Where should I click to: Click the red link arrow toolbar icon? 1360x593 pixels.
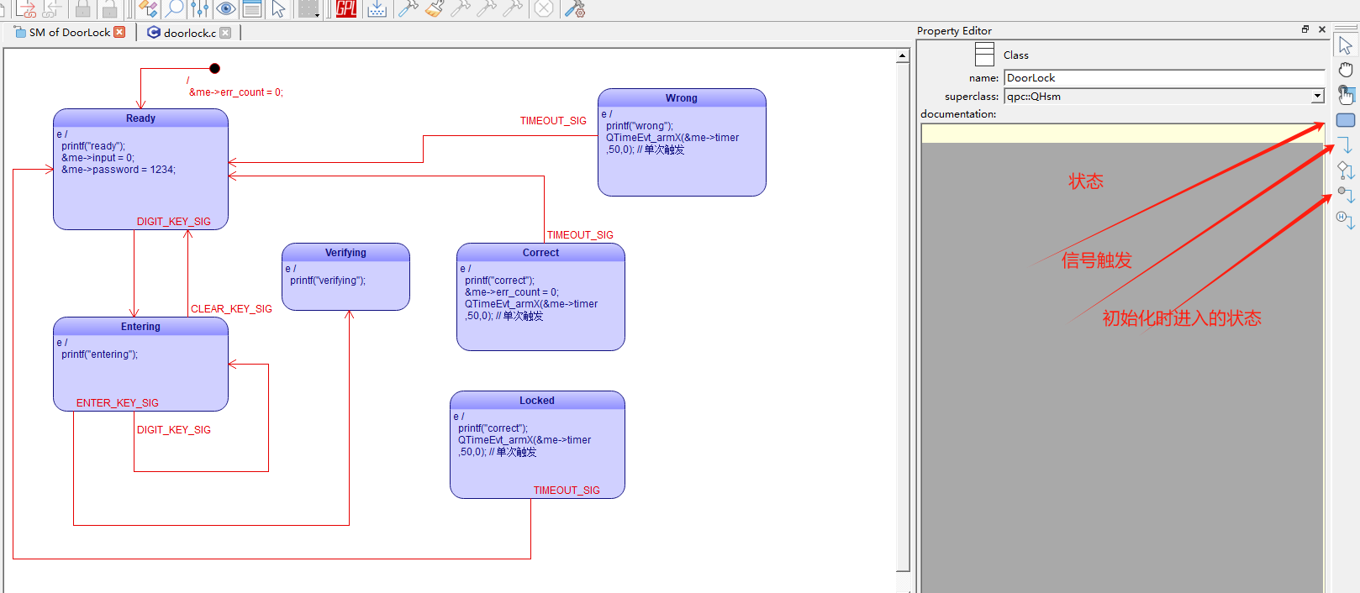(26, 9)
